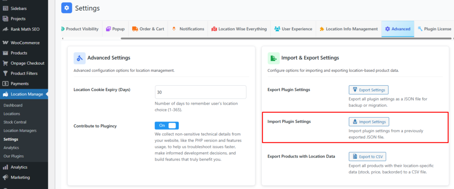The height and width of the screenshot is (189, 454).
Task: Click the Payments icon in sidebar
Action: tap(5, 83)
